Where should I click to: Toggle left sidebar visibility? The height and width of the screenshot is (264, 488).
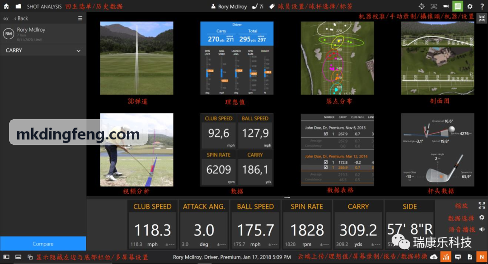6,257
